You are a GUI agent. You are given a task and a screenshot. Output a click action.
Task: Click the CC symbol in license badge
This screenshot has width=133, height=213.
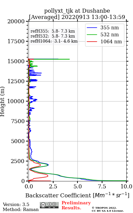[x=43, y=205]
